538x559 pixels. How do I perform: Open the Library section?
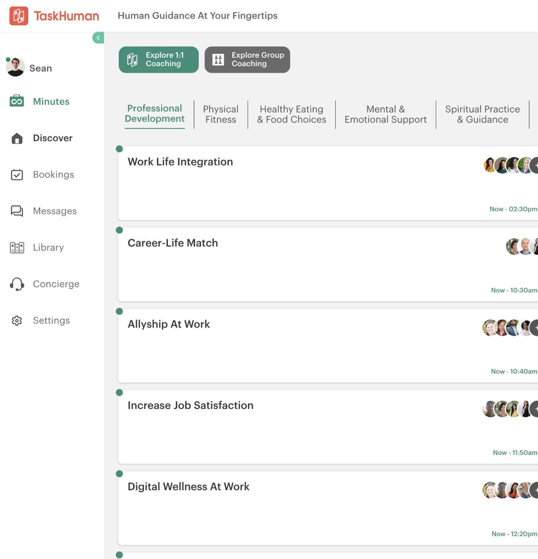point(48,247)
